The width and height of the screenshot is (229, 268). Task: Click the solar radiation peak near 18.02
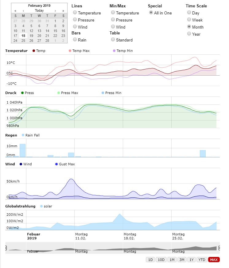[x=119, y=214]
